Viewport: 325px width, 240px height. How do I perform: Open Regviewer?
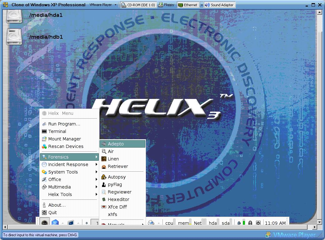pyautogui.click(x=123, y=192)
